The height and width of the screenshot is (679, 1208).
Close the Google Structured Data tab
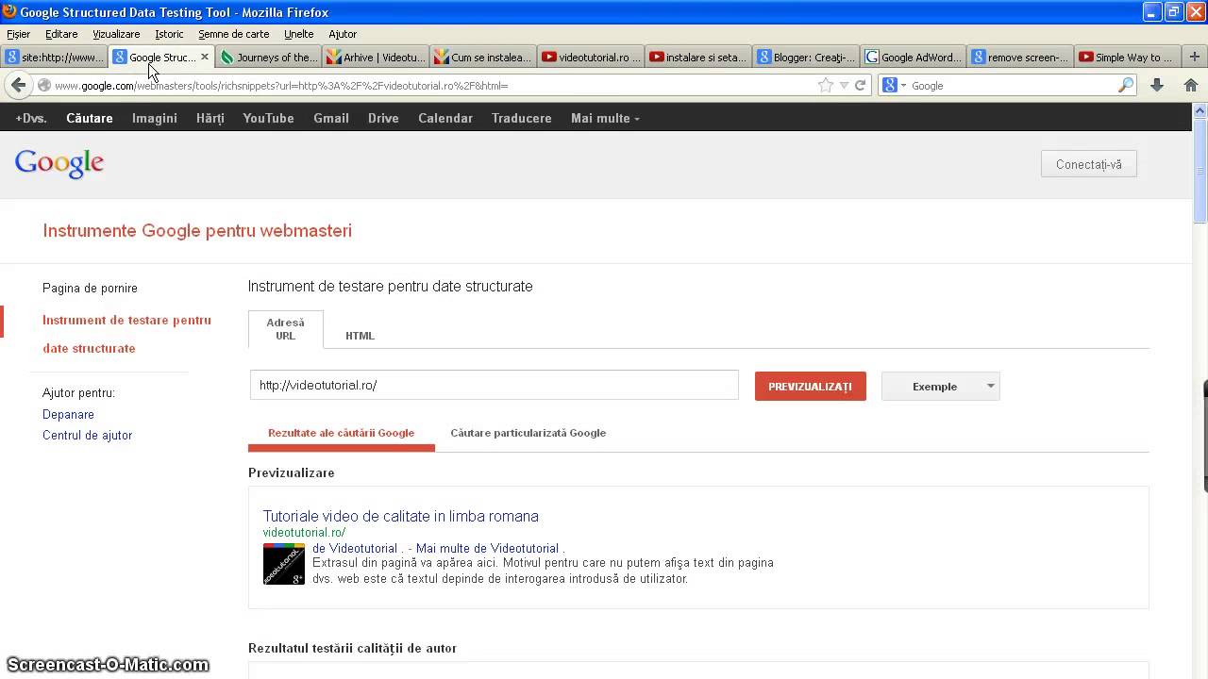tap(205, 57)
